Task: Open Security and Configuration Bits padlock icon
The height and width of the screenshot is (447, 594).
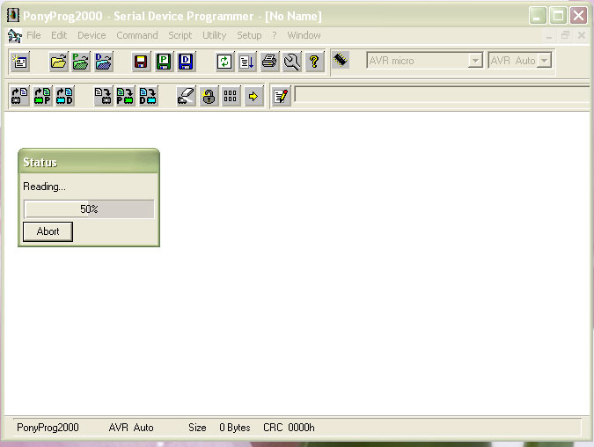Action: point(209,96)
